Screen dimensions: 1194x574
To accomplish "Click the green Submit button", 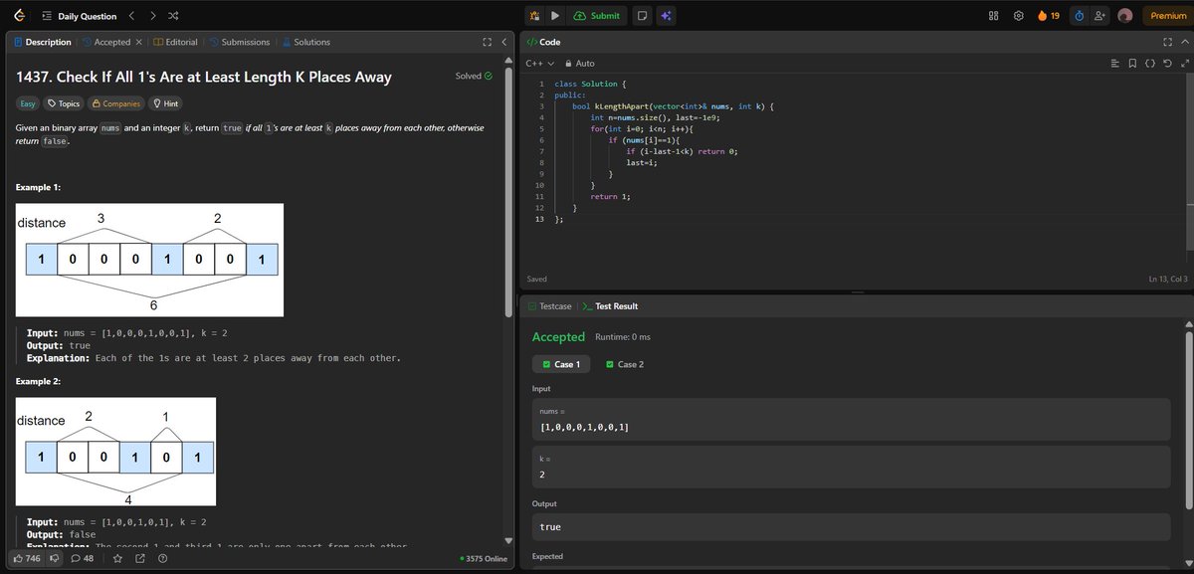I will click(x=598, y=16).
